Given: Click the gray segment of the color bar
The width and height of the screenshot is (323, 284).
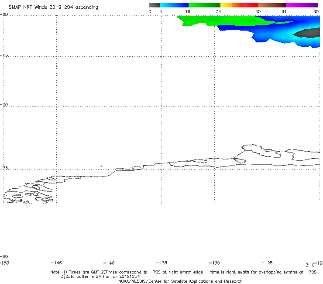Looking at the screenshot, I should click(155, 5).
